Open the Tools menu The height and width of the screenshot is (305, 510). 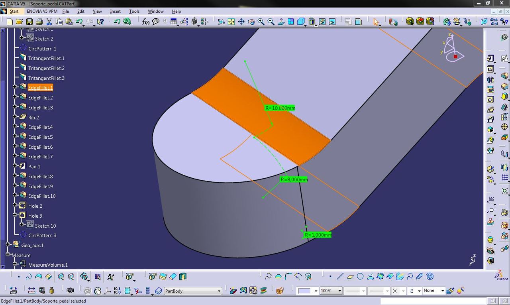[x=134, y=11]
